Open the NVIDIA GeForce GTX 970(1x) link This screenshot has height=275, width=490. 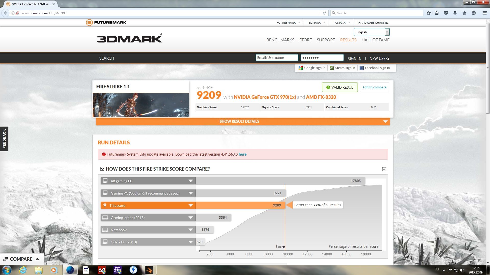tap(265, 97)
